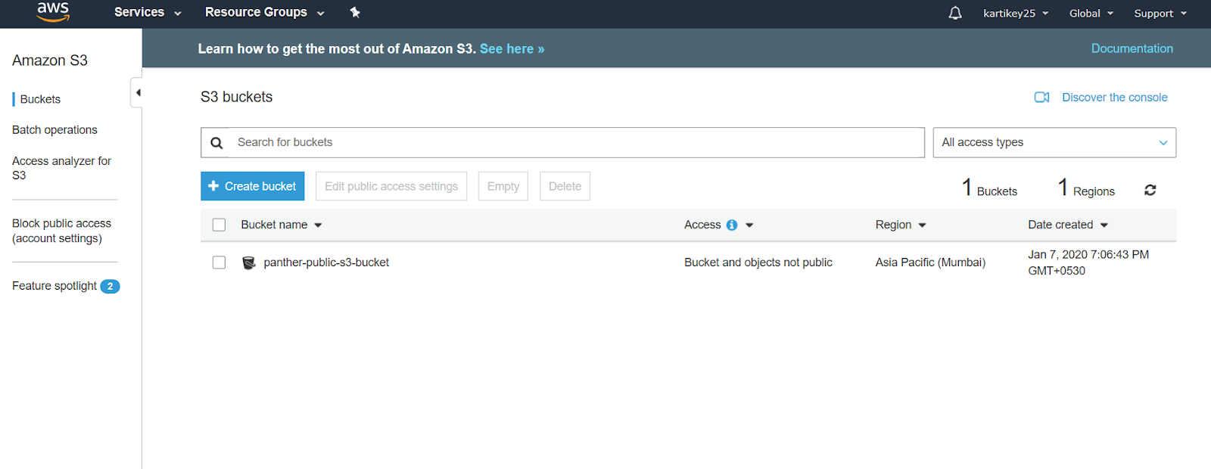Open Batch operations in sidebar
This screenshot has width=1211, height=469.
tap(54, 130)
